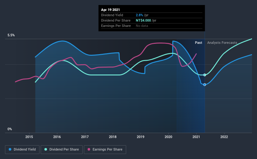The image size is (257, 159).
Task: Click the 2.8% dividend yield value in tooltip
Action: coord(139,15)
